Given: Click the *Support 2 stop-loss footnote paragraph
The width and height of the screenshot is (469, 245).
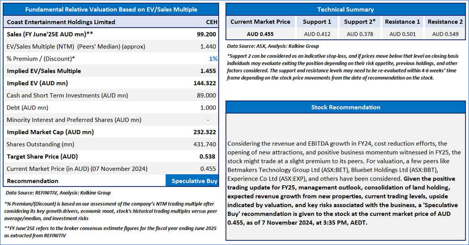Looking at the screenshot, I should (x=343, y=67).
